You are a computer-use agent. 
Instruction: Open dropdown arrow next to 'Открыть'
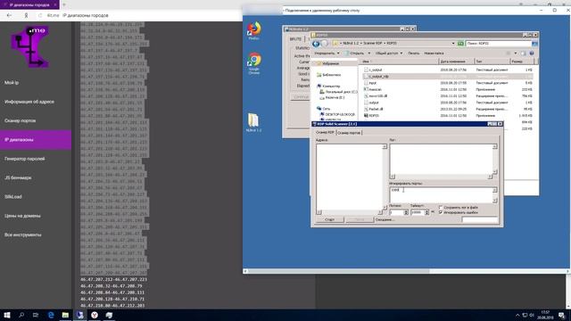click(x=368, y=53)
